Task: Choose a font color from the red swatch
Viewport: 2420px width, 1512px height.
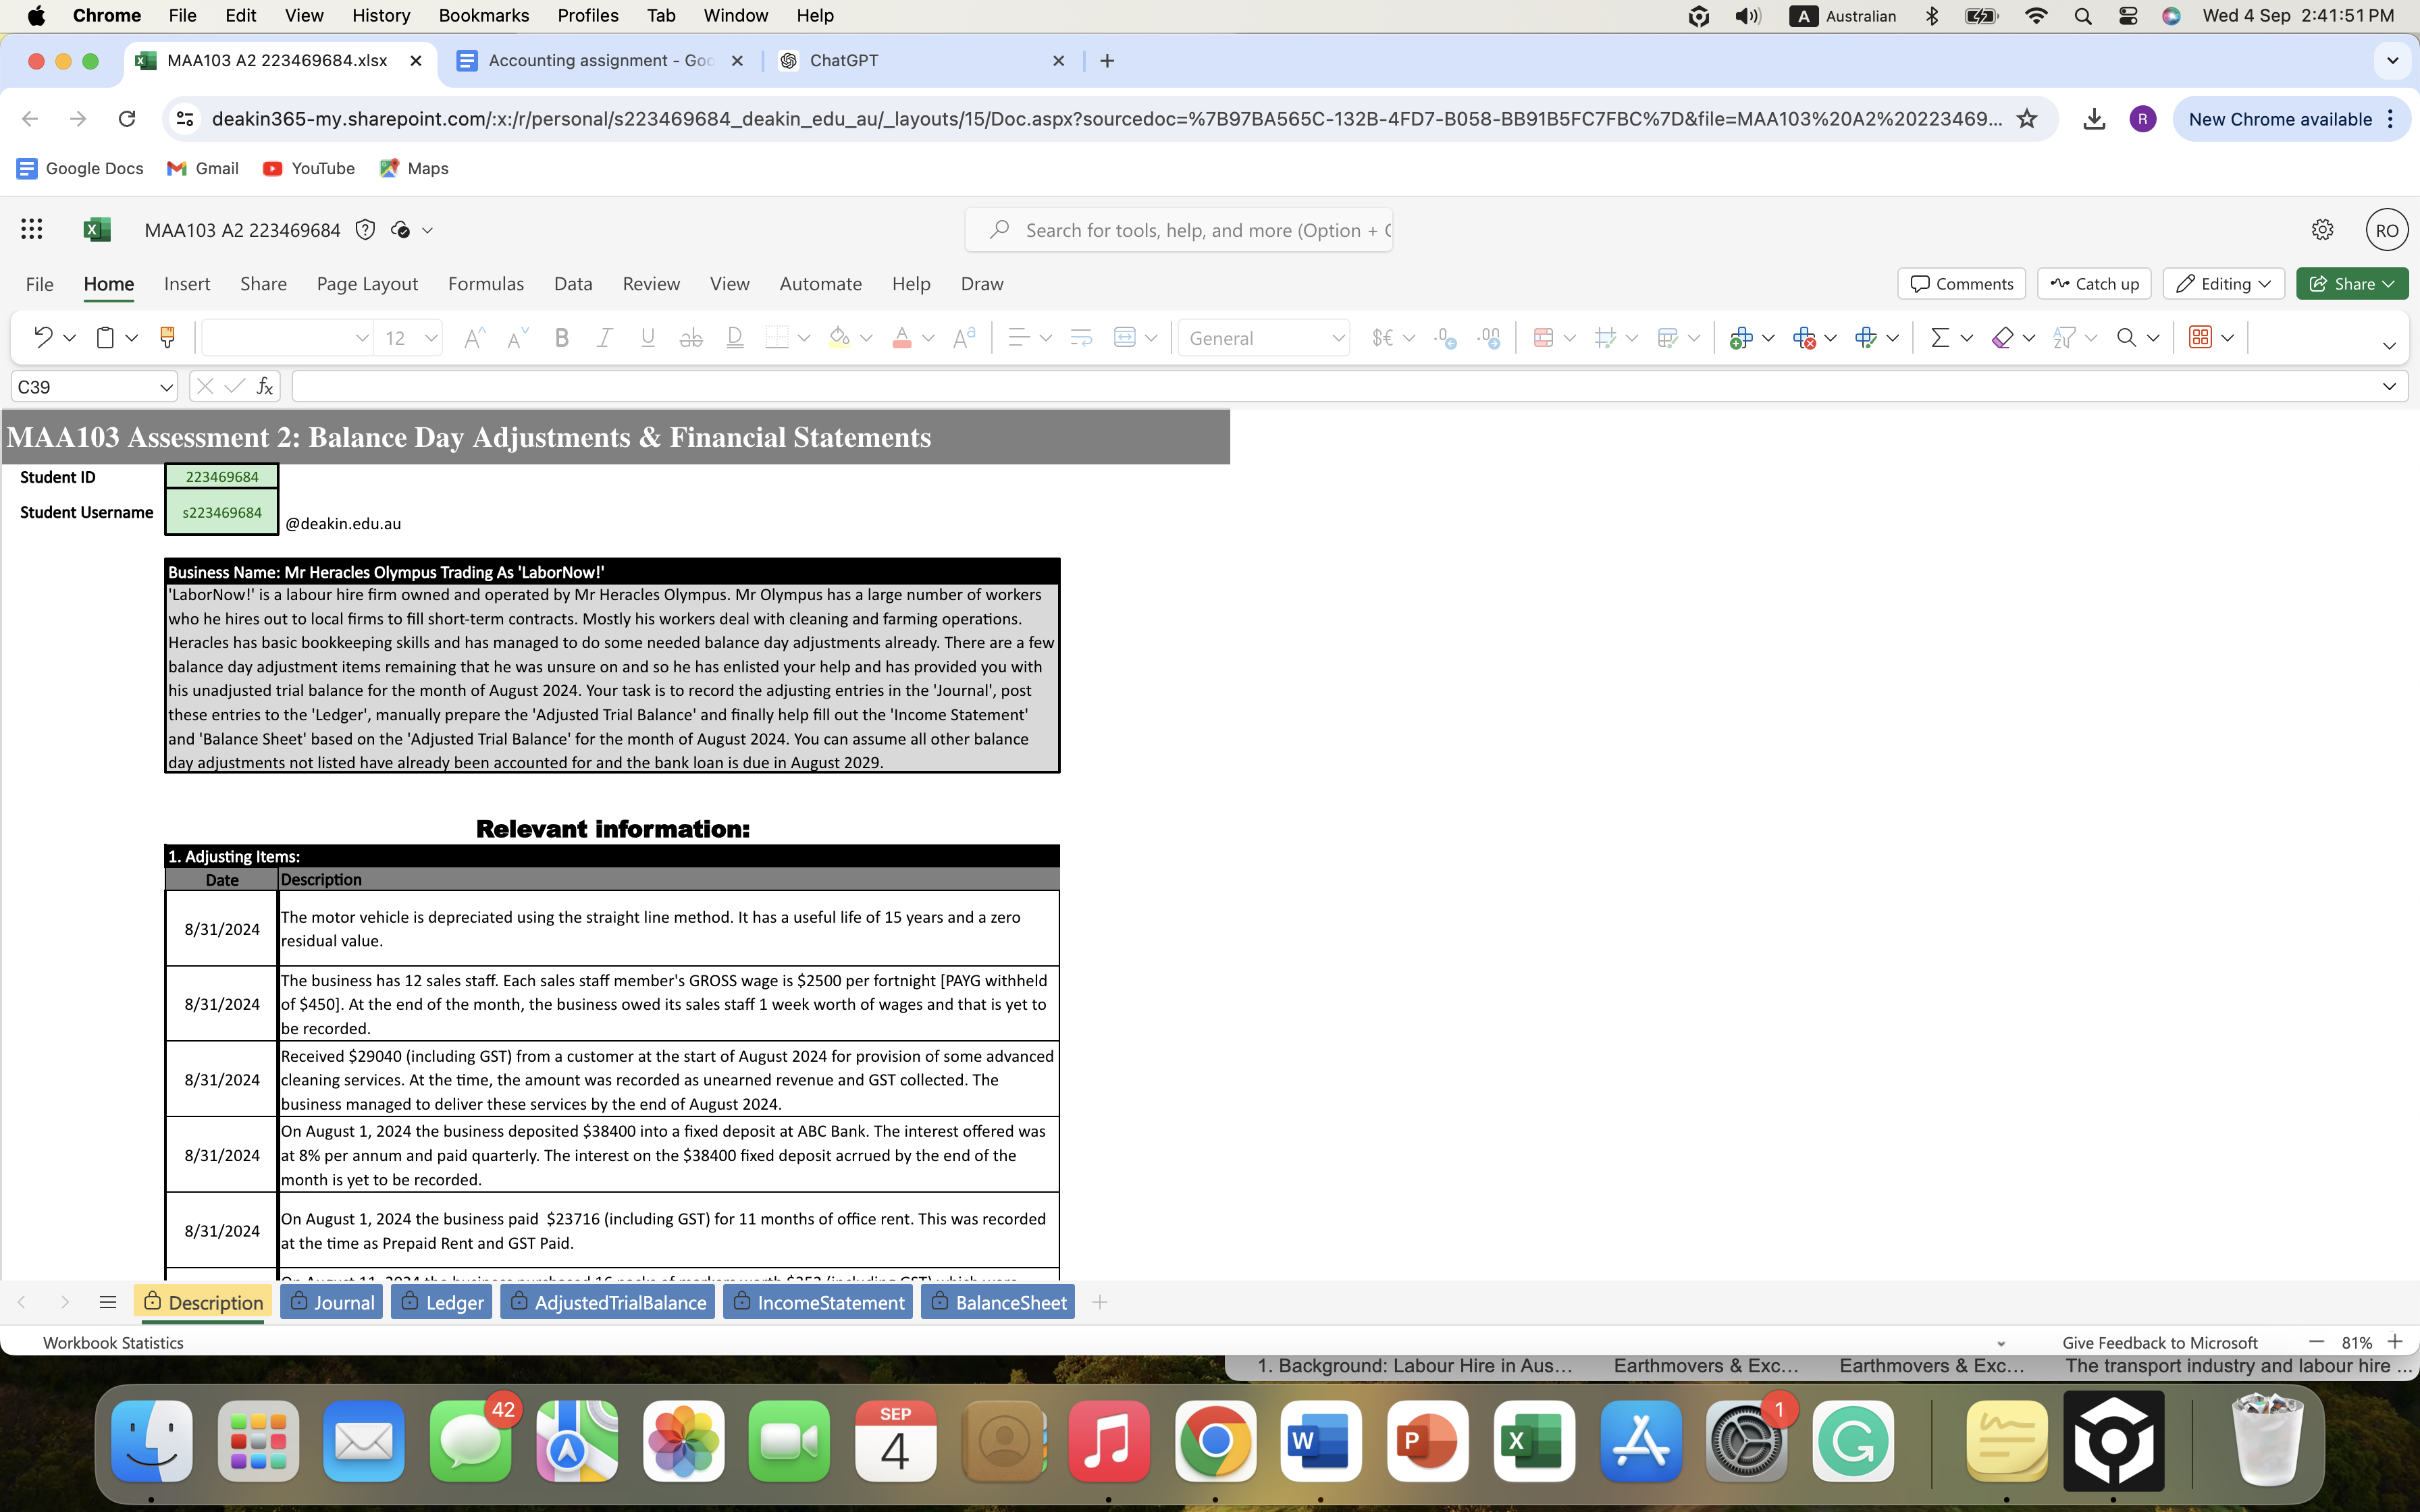Action: pyautogui.click(x=903, y=337)
